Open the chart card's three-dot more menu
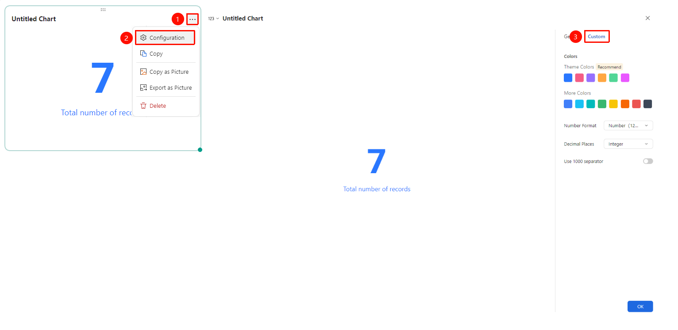678x330 pixels. [193, 19]
